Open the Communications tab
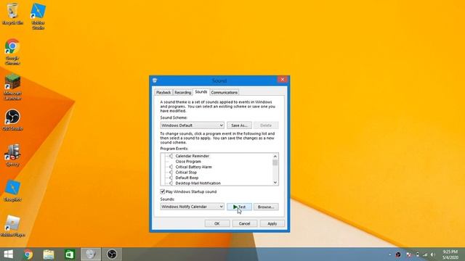The height and width of the screenshot is (261, 465). click(225, 92)
